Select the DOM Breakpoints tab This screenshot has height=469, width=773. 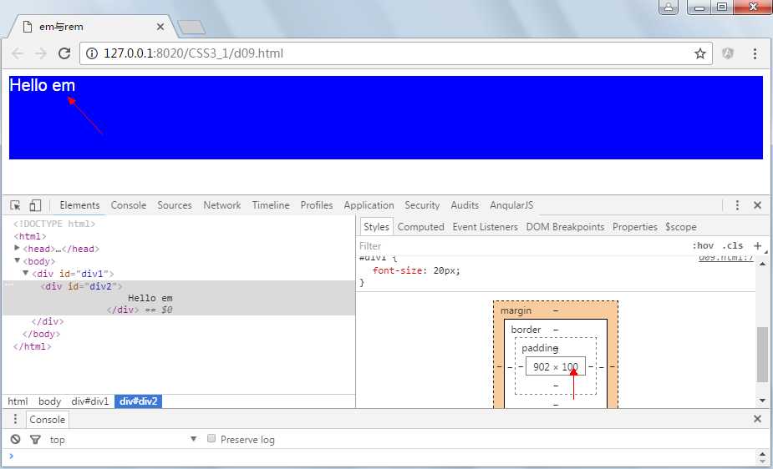(x=565, y=227)
